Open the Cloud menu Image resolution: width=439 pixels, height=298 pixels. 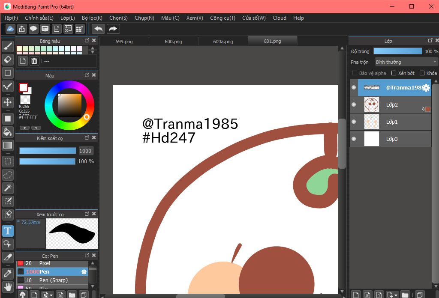[x=280, y=18]
